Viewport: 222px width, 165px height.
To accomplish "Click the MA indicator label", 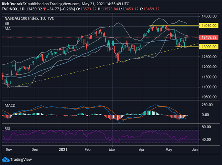I will pos(7,29).
